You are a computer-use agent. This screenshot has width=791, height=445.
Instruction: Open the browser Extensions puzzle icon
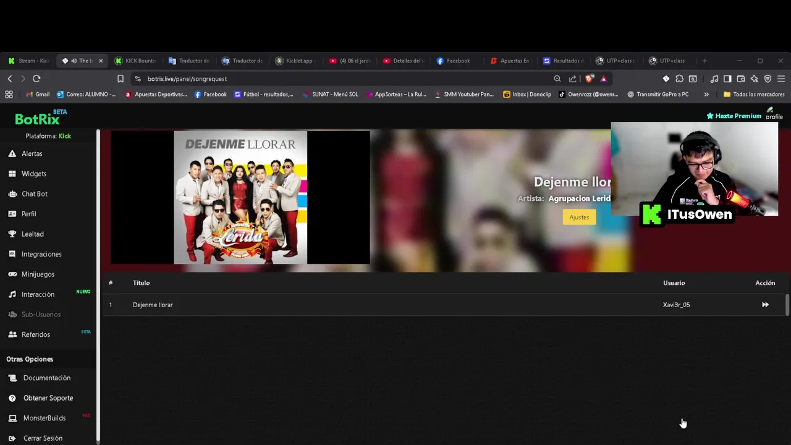click(x=679, y=78)
